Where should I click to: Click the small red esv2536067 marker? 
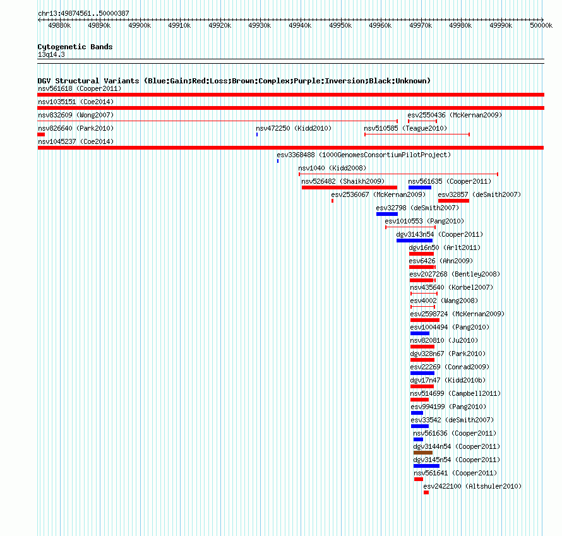[x=333, y=201]
